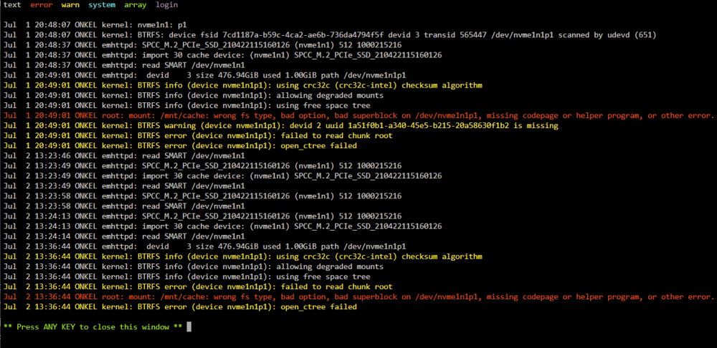This screenshot has width=717, height=348.
Task: Click the Jul 1 "open_ctree failed" error line
Action: click(180, 145)
